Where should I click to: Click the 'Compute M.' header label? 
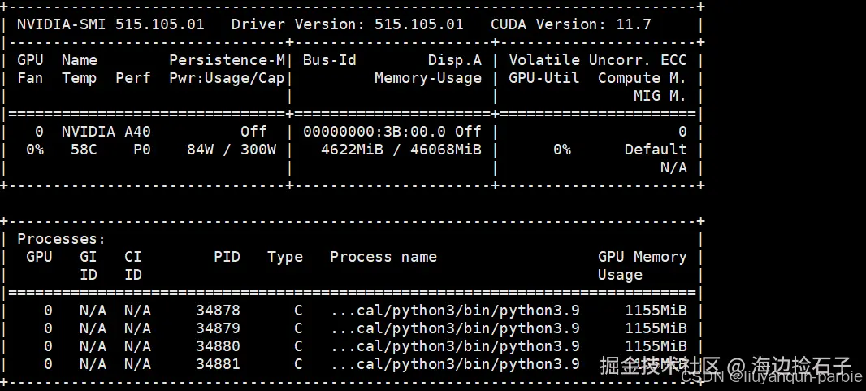coord(643,78)
